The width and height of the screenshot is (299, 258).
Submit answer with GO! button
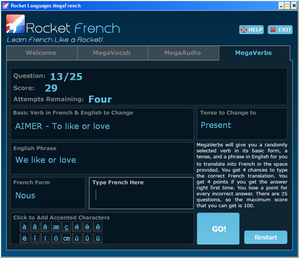tap(218, 229)
